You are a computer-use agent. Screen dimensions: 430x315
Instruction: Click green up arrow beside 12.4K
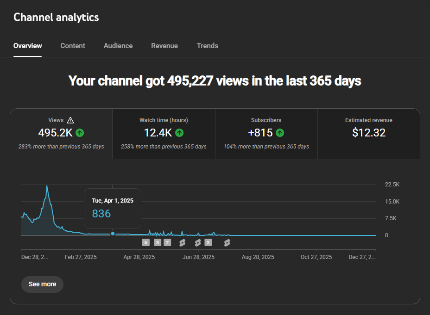[x=179, y=133]
